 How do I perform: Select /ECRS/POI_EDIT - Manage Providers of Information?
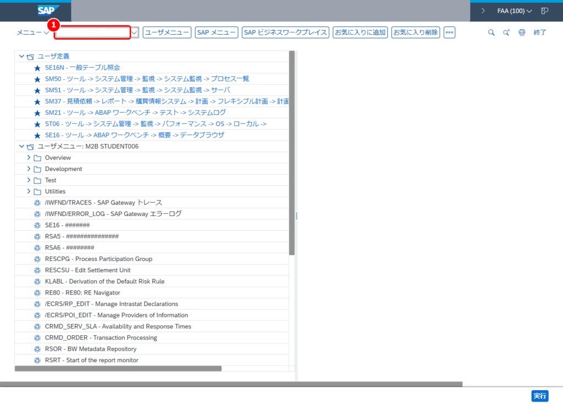117,315
